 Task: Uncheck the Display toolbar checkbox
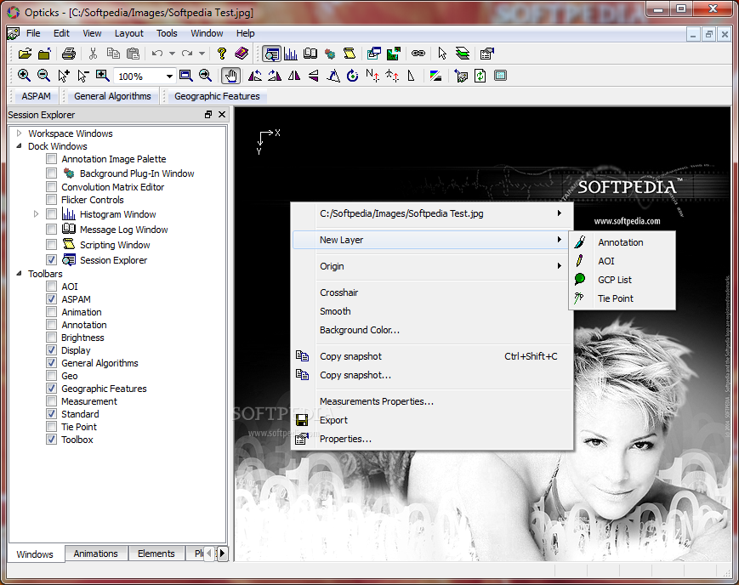pos(51,349)
